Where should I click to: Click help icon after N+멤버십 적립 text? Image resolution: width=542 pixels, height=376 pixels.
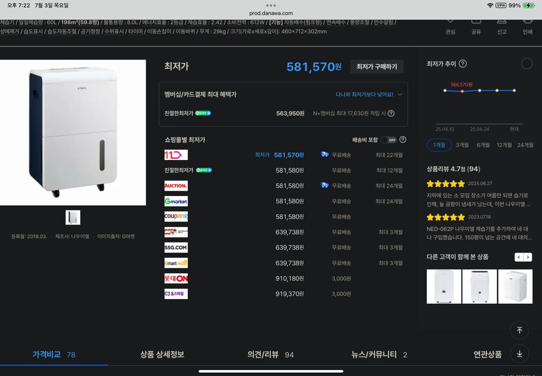point(391,113)
